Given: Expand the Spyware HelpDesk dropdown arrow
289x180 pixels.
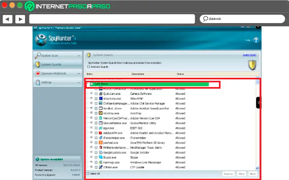Looking at the screenshot, I should pos(79,73).
